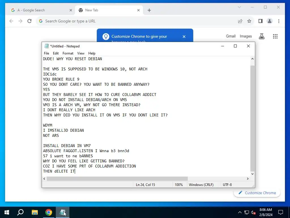This screenshot has height=218, width=290.
Task: Reload the page in Chrome
Action: (x=29, y=21)
